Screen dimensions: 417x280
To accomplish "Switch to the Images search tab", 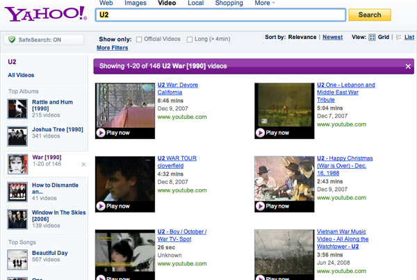I will click(135, 3).
